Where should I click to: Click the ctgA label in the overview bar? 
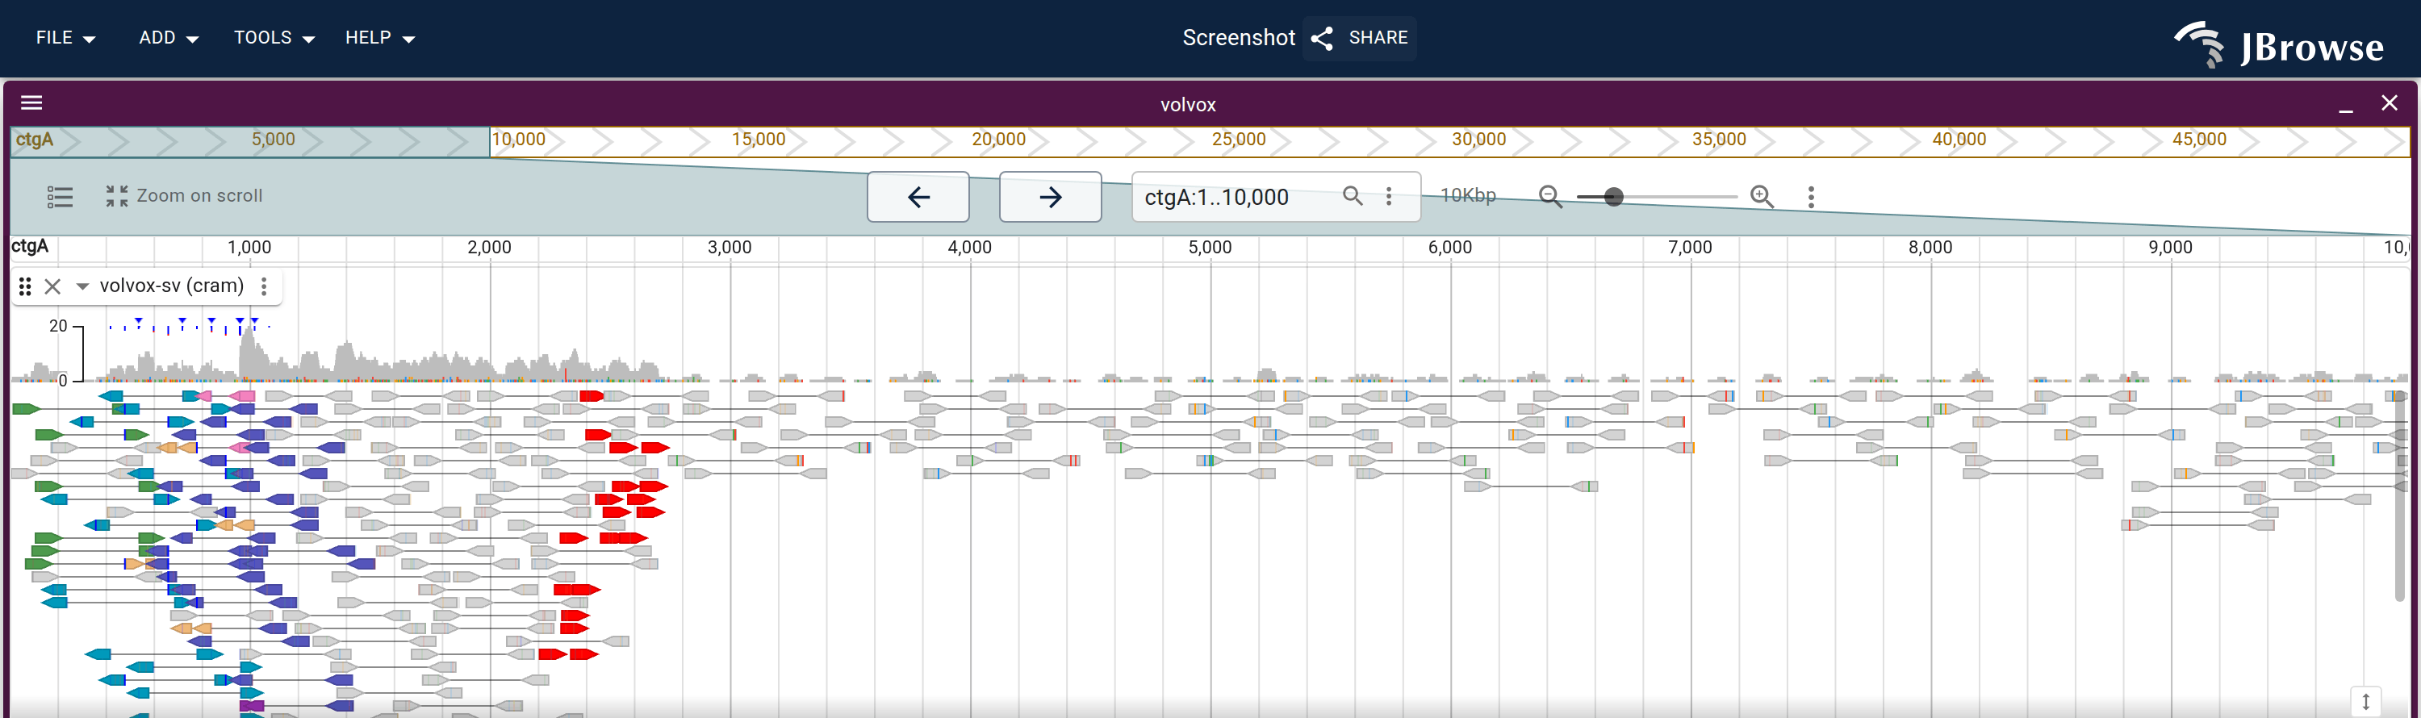pos(35,140)
